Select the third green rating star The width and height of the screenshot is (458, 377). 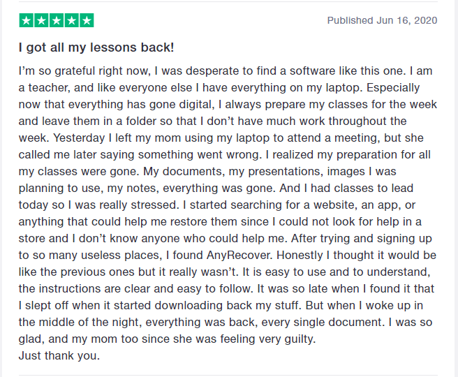(x=57, y=20)
